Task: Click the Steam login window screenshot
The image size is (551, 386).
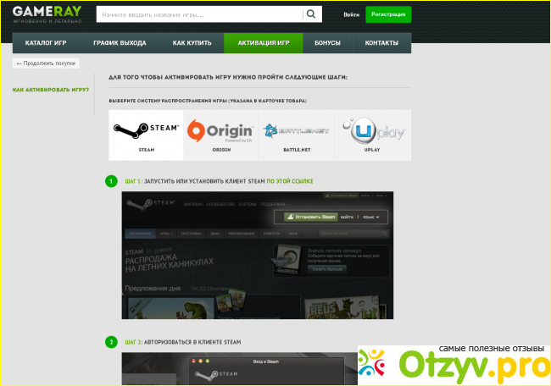Action: [240, 368]
